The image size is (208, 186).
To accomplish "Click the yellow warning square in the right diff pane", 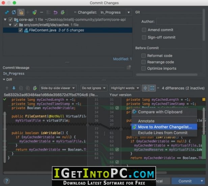I will click(204, 99).
